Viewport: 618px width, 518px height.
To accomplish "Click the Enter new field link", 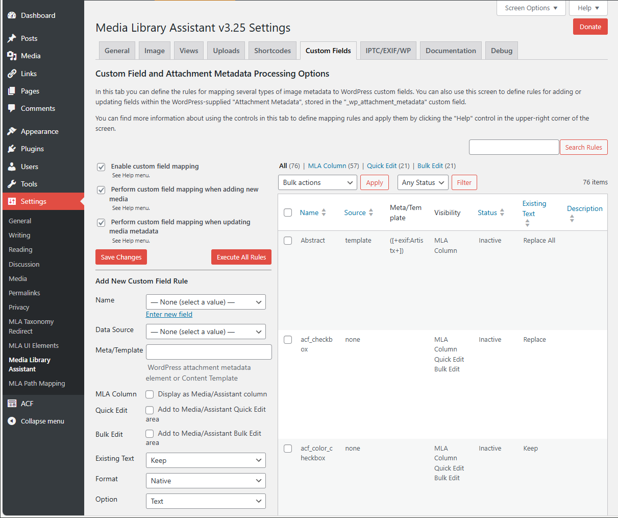I will pyautogui.click(x=169, y=314).
